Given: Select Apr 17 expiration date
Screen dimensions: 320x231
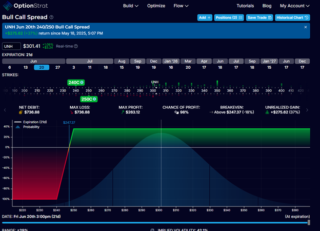Looking at the screenshot, I should click(x=204, y=67).
